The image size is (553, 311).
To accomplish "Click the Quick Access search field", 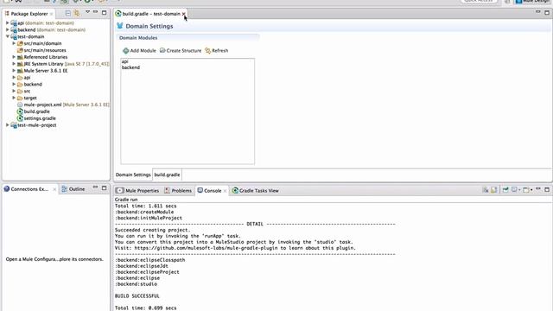I will point(479,1).
